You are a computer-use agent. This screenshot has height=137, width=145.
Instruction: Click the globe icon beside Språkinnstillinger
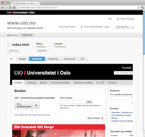(x=118, y=19)
